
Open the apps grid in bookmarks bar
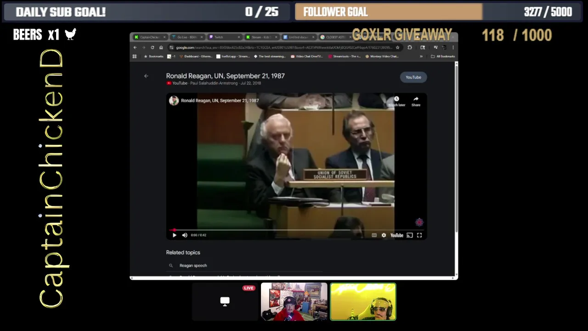click(x=135, y=57)
